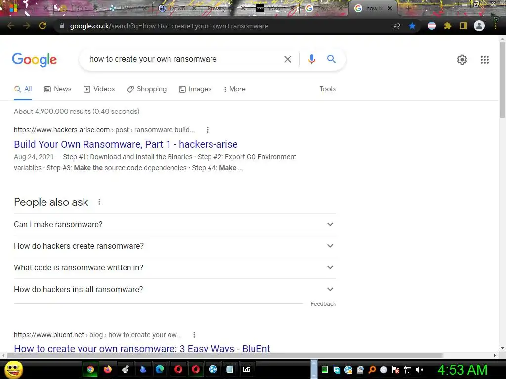The image size is (506, 379).
Task: Click the horizontal page scrollbar thumb
Action: [225, 355]
